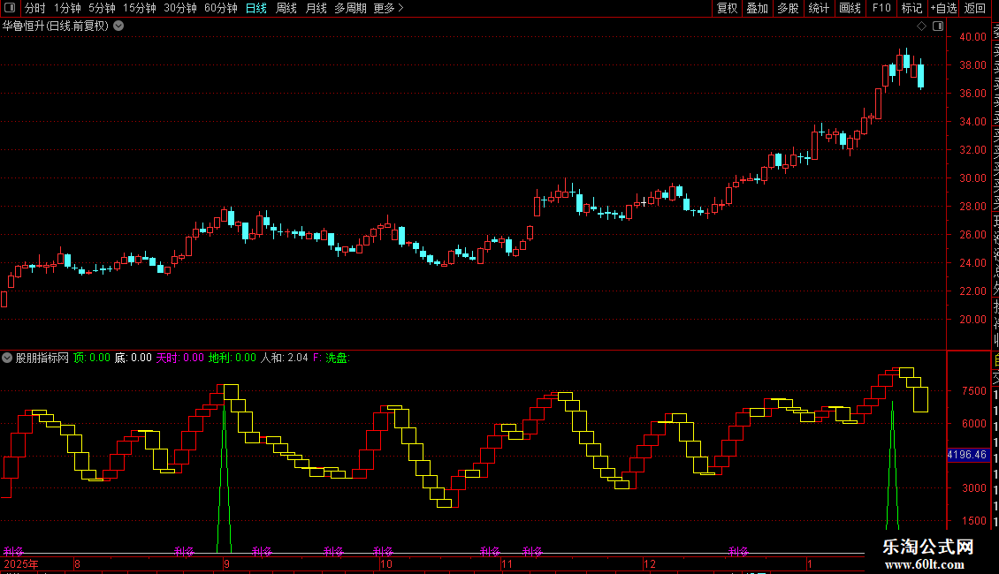Click the 30.00 price axis label

972,178
